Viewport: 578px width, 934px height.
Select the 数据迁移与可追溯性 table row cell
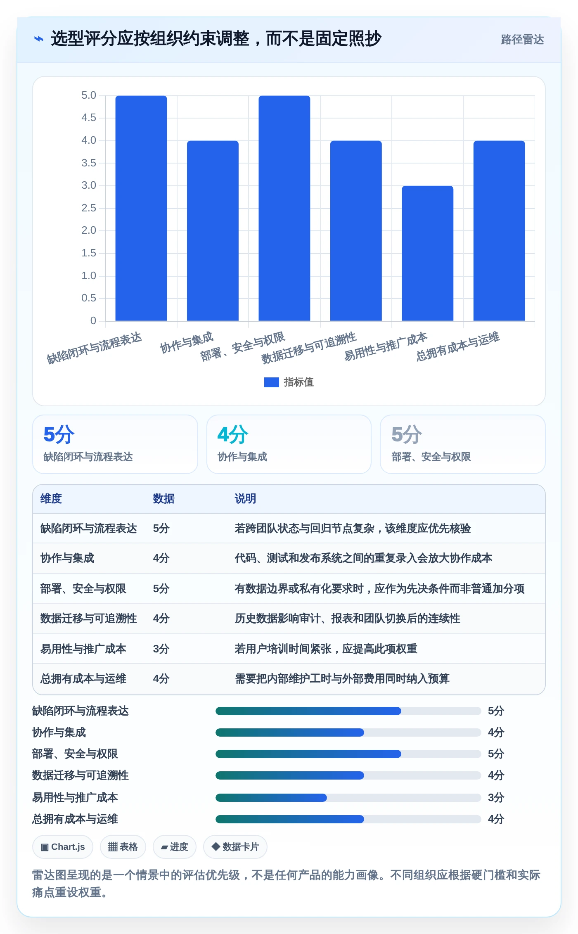(88, 619)
